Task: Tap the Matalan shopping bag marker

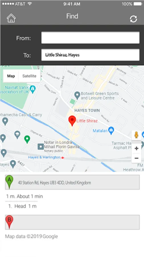Action: tap(111, 131)
